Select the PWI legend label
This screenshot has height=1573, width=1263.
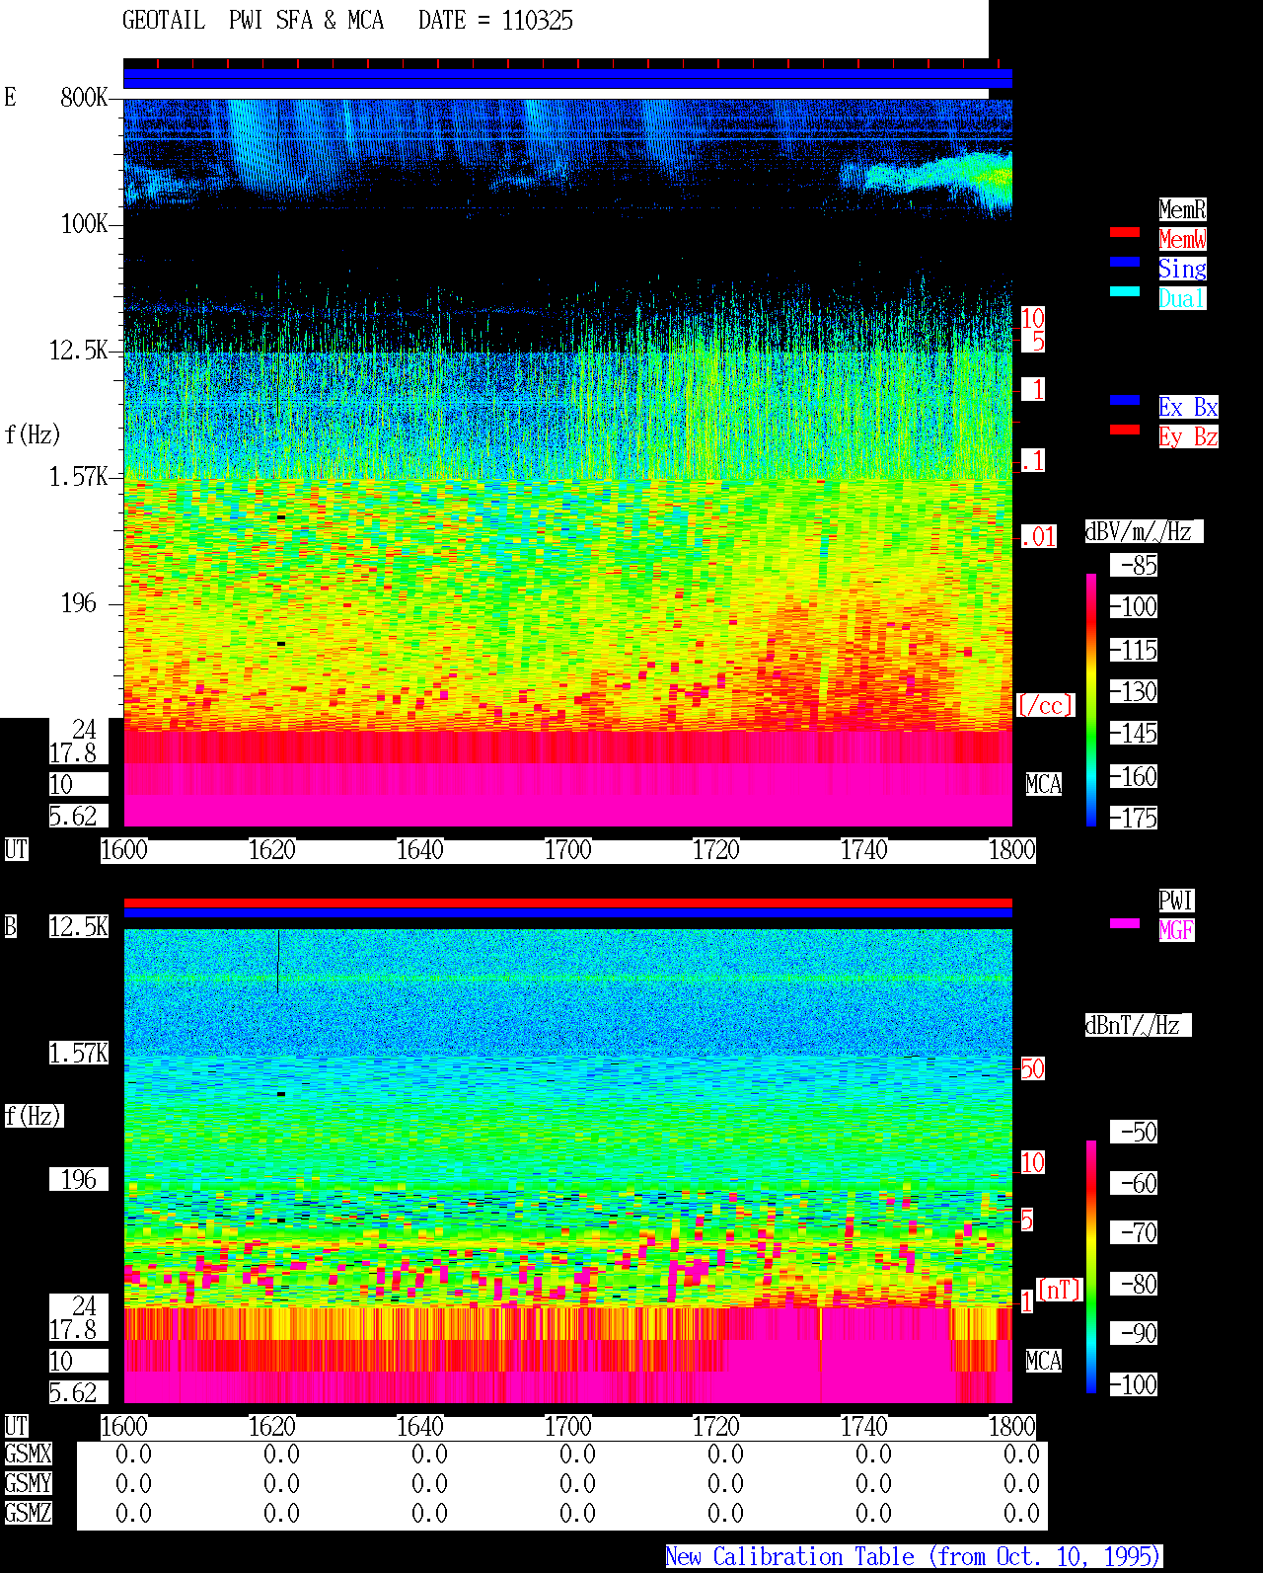tap(1176, 901)
